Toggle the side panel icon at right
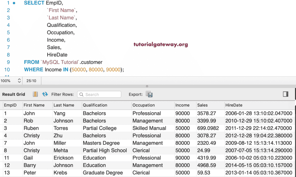The width and height of the screenshot is (296, 177). [285, 94]
